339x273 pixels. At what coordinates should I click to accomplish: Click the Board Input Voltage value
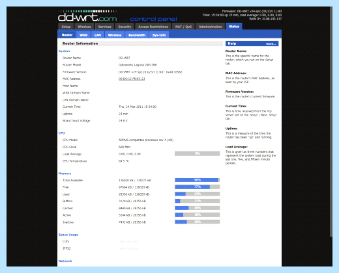click(x=123, y=121)
